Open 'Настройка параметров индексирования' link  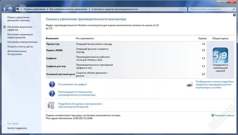click(20, 36)
